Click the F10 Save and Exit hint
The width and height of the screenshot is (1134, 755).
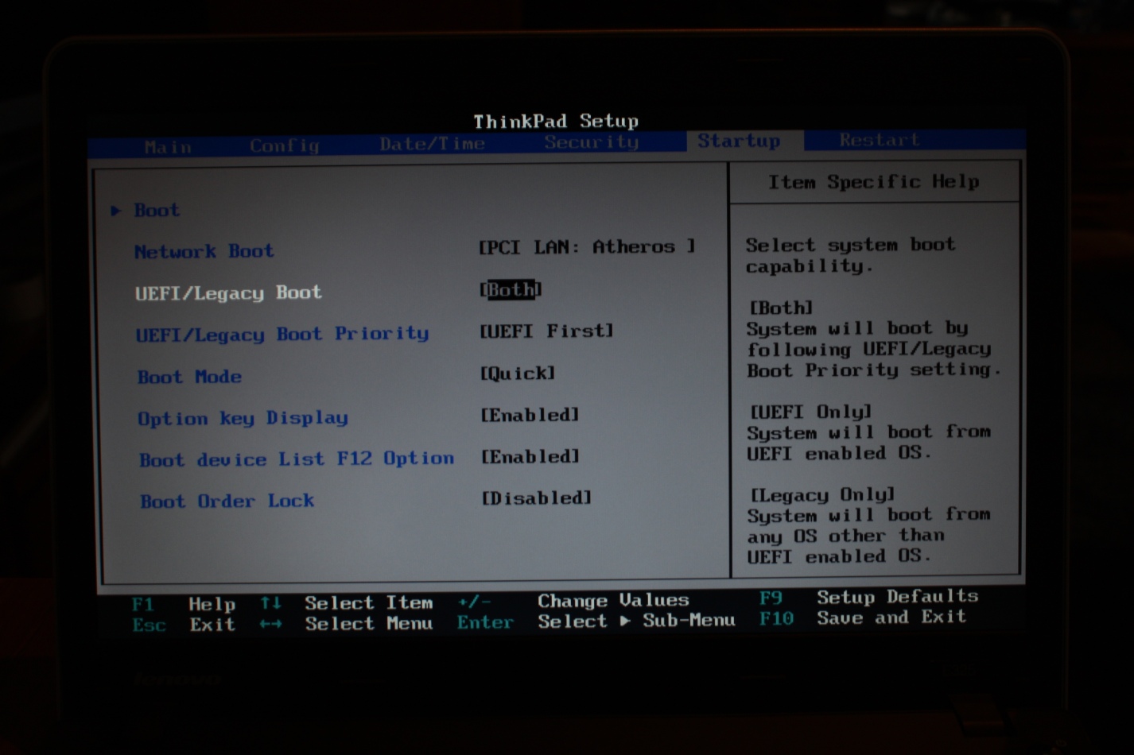coord(863,618)
